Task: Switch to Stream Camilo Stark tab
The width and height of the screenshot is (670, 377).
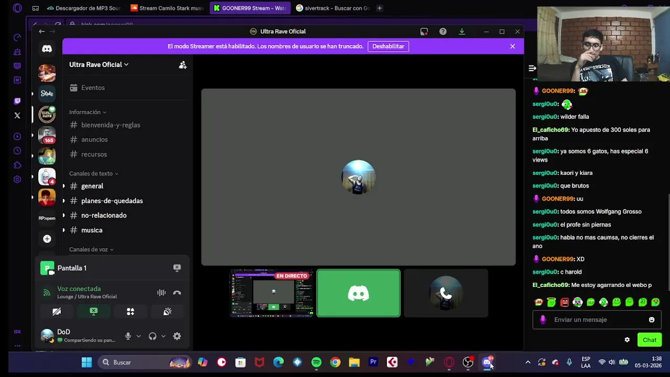Action: (167, 8)
